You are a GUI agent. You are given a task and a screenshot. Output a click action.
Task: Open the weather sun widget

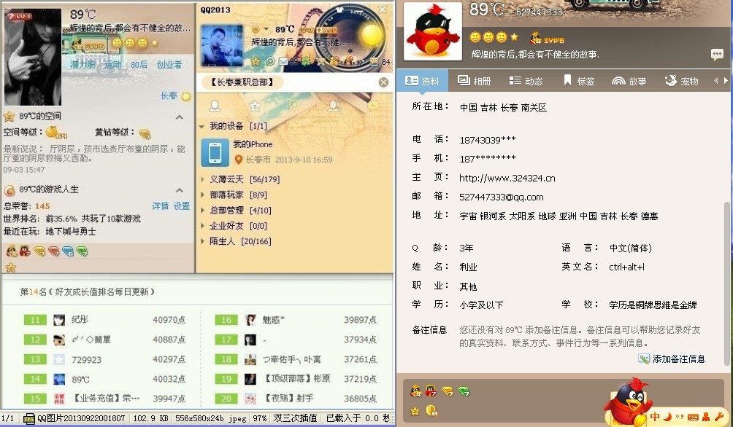pos(371,34)
